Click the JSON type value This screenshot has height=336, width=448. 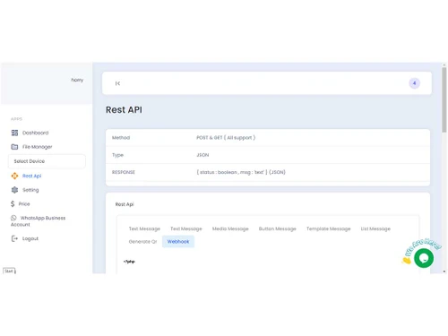pos(202,155)
